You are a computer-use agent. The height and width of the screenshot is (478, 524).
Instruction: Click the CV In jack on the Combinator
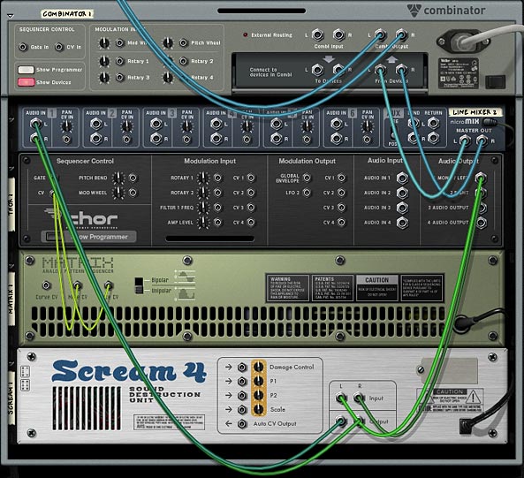(x=59, y=47)
